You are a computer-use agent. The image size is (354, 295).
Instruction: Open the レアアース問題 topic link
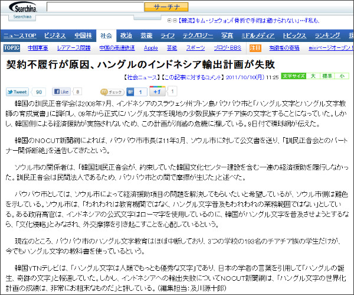click(74, 48)
